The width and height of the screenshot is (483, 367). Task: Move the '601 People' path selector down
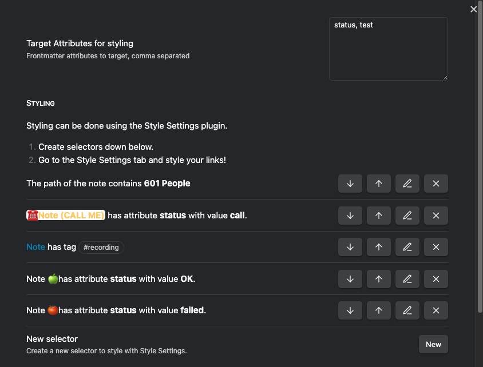[350, 183]
